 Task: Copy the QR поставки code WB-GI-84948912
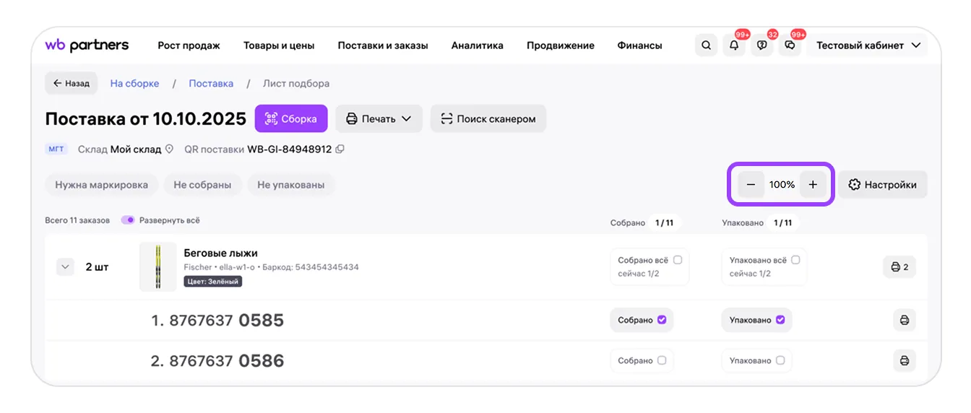point(340,149)
